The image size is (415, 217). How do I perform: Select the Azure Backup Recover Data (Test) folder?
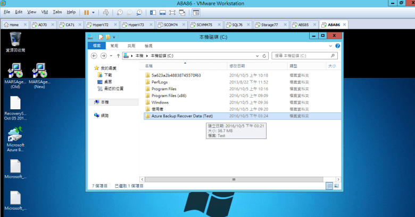tap(181, 116)
